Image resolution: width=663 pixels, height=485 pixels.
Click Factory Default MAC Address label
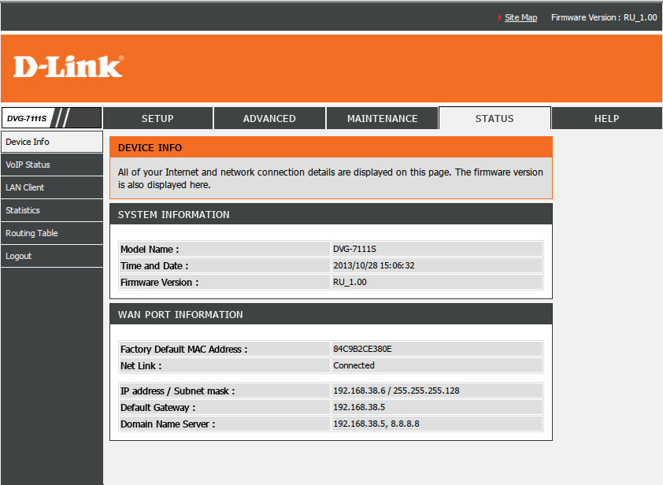click(x=184, y=350)
